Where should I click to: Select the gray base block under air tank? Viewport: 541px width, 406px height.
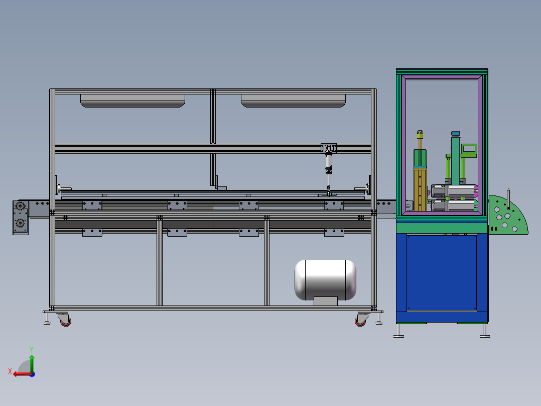[326, 301]
